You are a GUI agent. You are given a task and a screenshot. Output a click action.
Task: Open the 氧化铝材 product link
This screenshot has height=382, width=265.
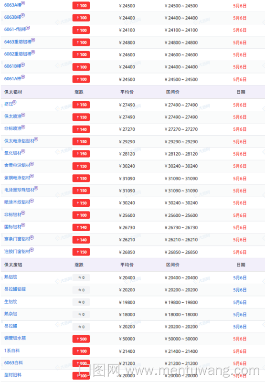tap(13, 153)
